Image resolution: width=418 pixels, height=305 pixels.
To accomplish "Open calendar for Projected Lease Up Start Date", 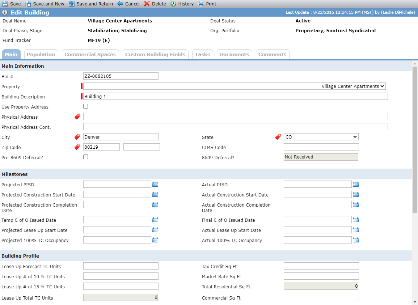I will pos(155,230).
